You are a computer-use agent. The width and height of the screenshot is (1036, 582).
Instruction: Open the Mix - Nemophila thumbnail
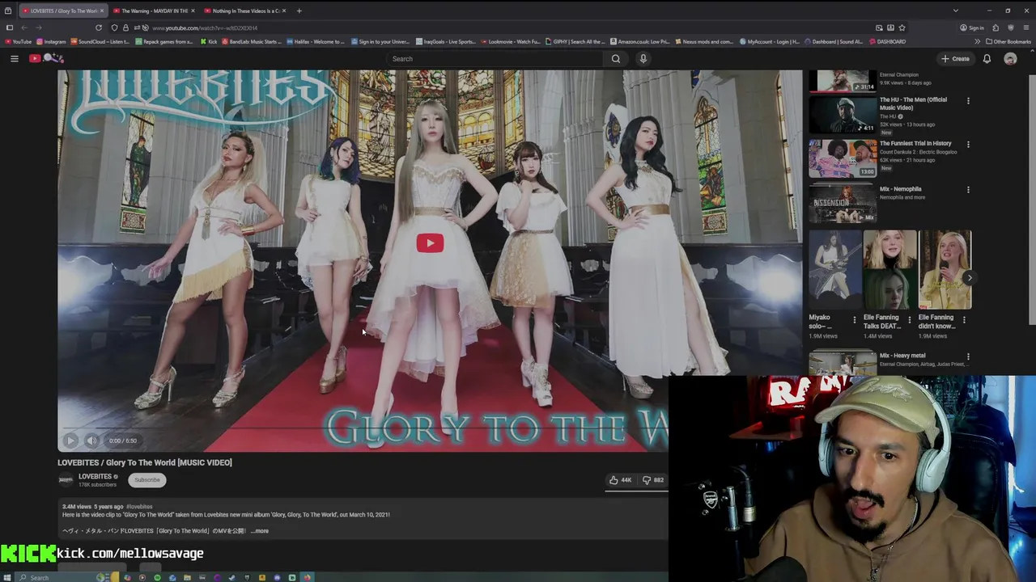(x=843, y=204)
